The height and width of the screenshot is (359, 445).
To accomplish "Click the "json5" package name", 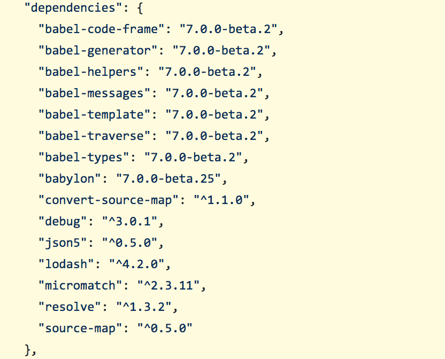I will click(61, 243).
